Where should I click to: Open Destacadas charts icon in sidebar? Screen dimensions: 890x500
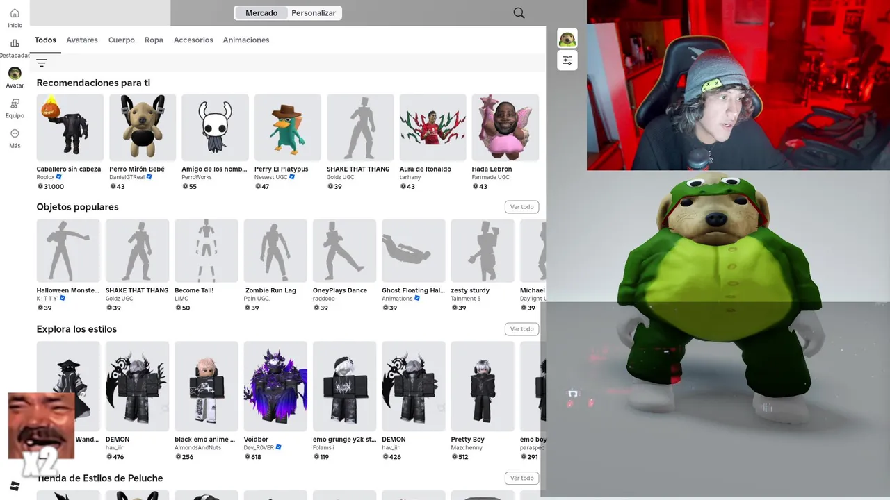[x=15, y=43]
